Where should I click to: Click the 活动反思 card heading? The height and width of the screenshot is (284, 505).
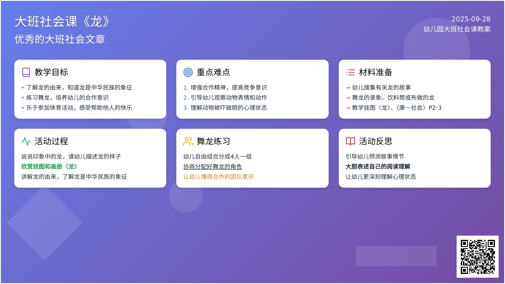375,141
